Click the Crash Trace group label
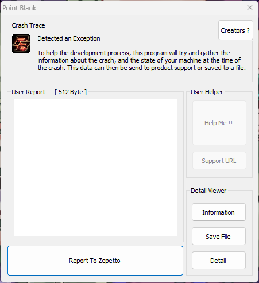The image size is (259, 283). (28, 25)
